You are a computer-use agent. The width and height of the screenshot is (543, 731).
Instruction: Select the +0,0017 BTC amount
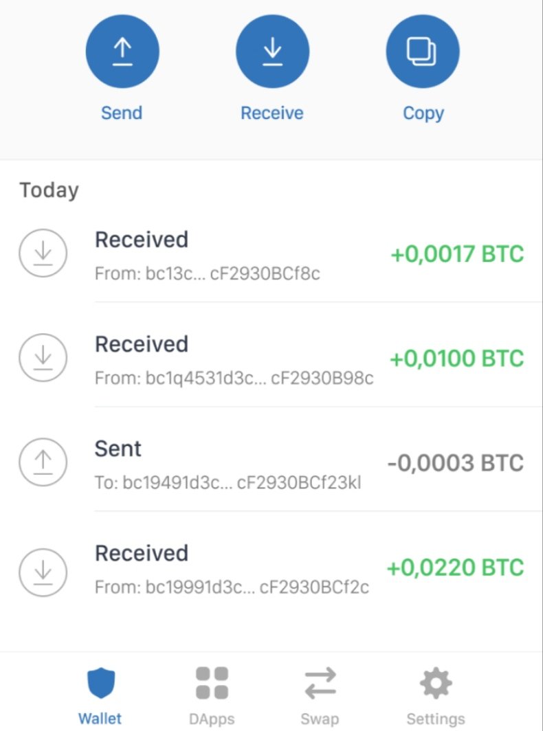point(457,254)
